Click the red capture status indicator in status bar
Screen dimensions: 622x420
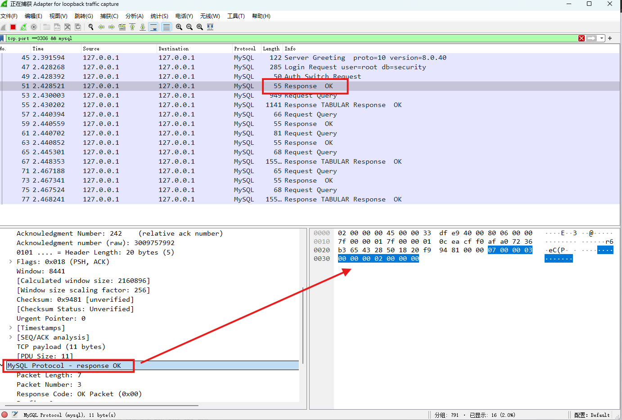pyautogui.click(x=5, y=415)
